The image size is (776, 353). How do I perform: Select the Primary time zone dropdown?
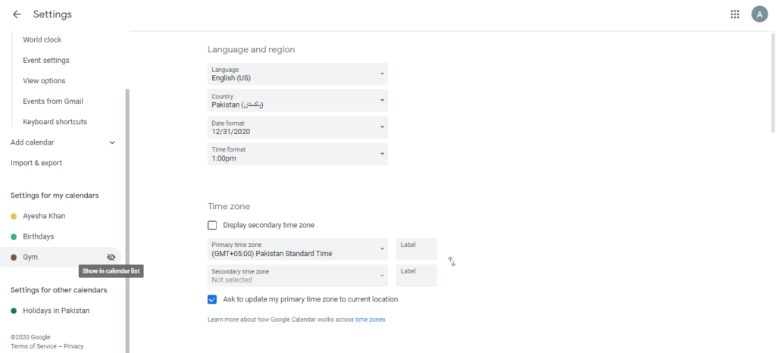[298, 248]
